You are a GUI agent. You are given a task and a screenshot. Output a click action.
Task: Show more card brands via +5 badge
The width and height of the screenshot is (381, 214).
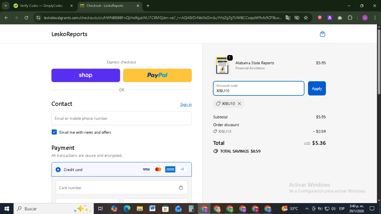coord(182,169)
